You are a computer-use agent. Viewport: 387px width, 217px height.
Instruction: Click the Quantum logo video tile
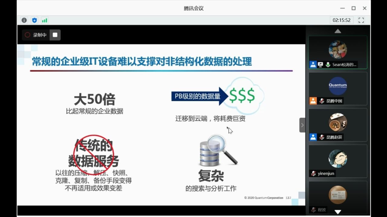coord(337,86)
